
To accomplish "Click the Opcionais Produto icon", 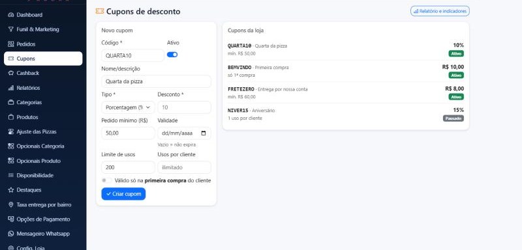I will 10,161.
